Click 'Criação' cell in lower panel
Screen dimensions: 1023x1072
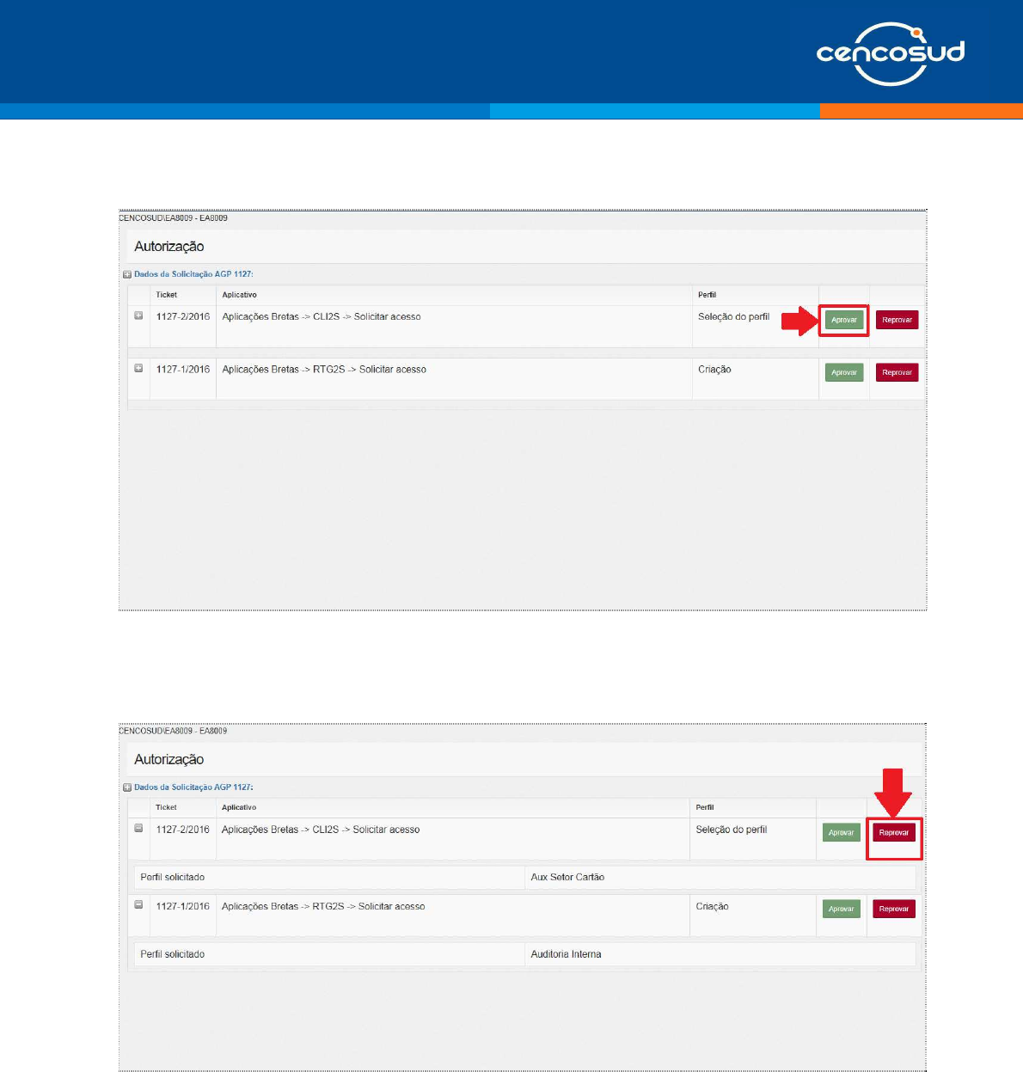tap(712, 906)
